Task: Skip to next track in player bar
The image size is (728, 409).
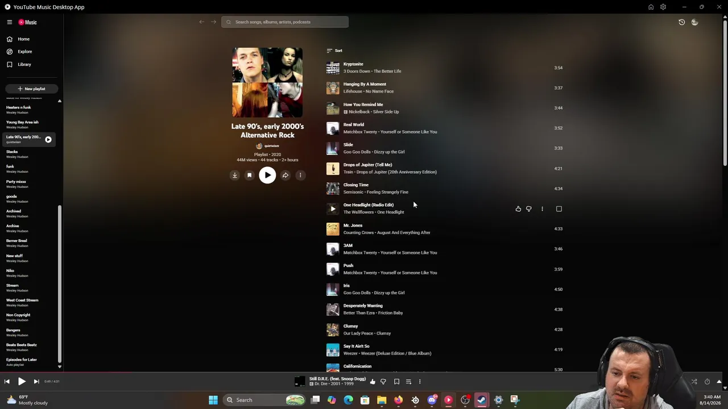Action: coord(36,382)
